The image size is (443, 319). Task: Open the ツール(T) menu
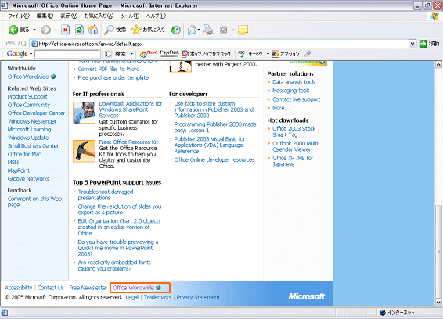tap(130, 16)
